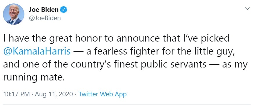Viewport: 257px width, 105px height.
Task: Click the words "as my" ending third line
Action: click(x=235, y=65)
